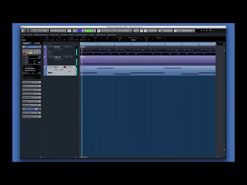Click the Stop button left of Play
This screenshot has width=247, height=185.
click(x=84, y=31)
